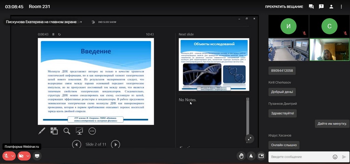Expand shared screen to fullscreen
The image size is (350, 164).
click(x=250, y=139)
